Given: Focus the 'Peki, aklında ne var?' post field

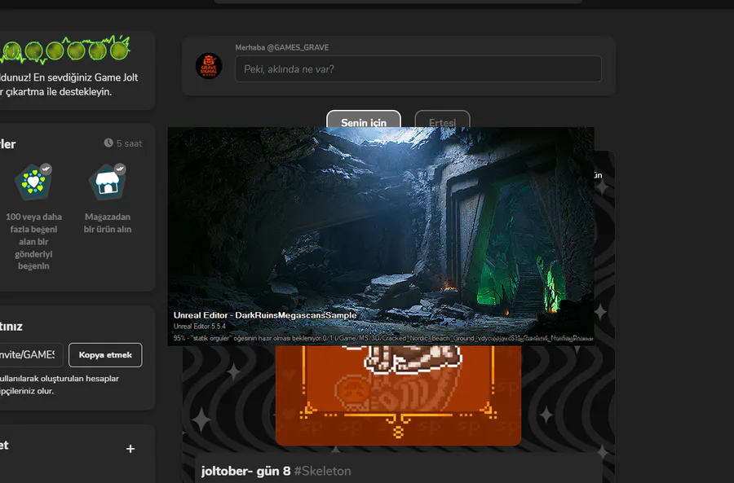Looking at the screenshot, I should (x=418, y=69).
